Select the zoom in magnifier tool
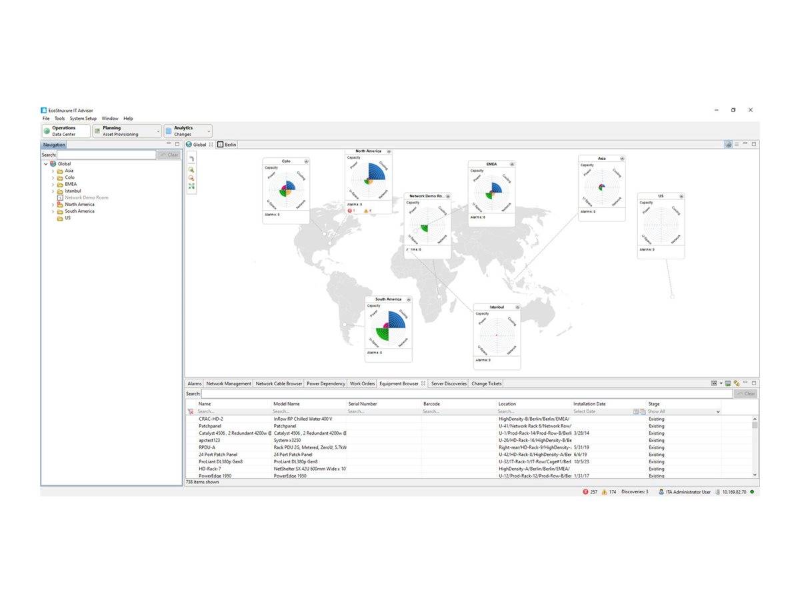This screenshot has width=800, height=600. point(191,168)
